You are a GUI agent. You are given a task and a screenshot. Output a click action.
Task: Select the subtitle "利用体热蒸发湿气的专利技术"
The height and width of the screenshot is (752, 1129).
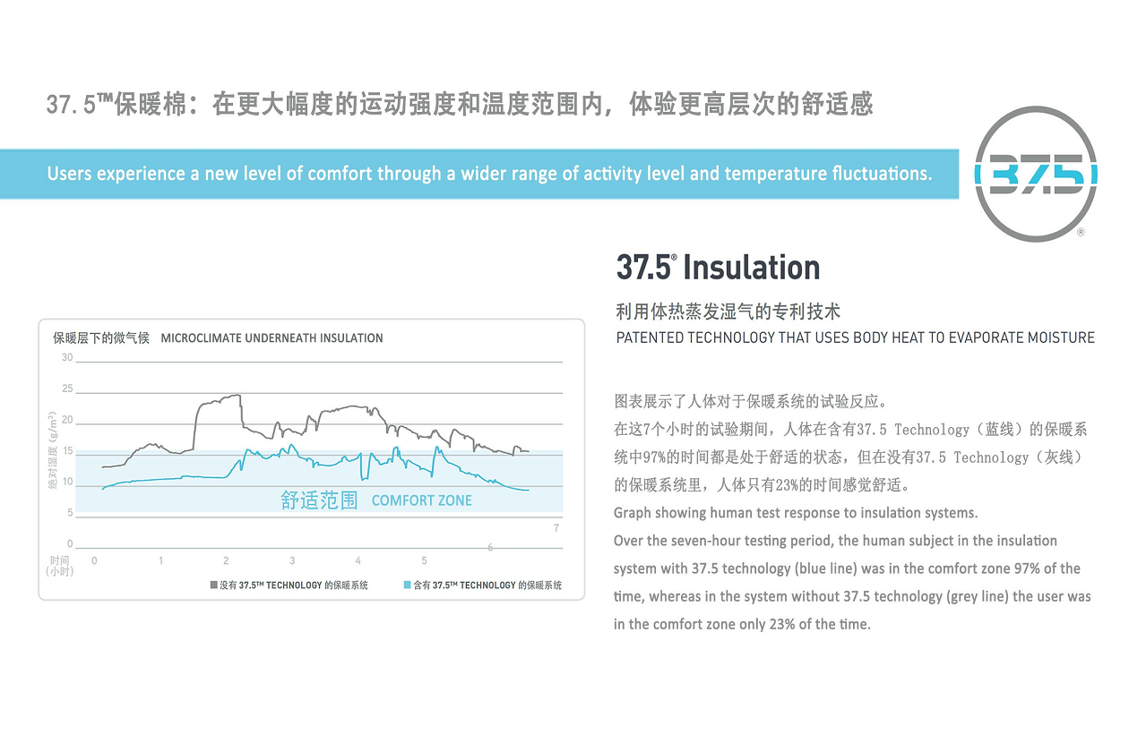coord(728,312)
